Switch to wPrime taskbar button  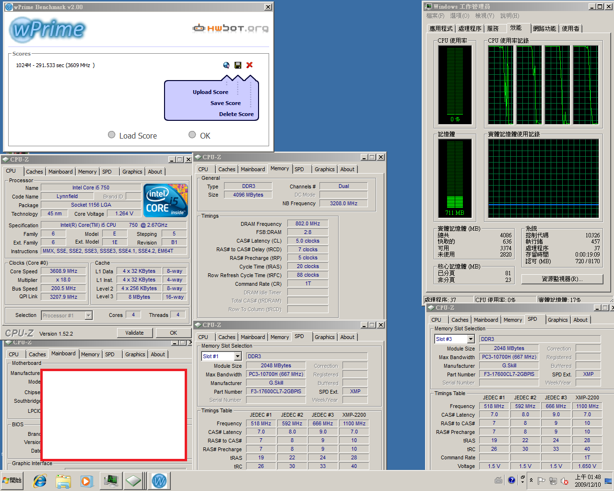(159, 480)
